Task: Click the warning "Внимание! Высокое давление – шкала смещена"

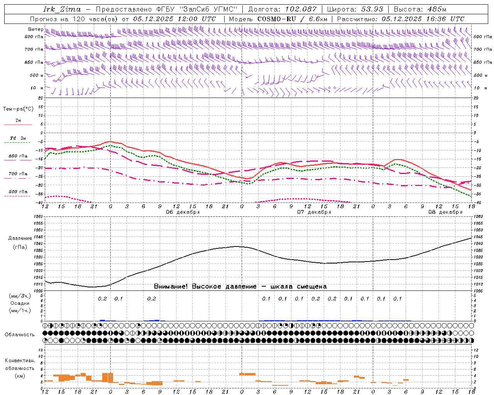Action: (x=240, y=287)
